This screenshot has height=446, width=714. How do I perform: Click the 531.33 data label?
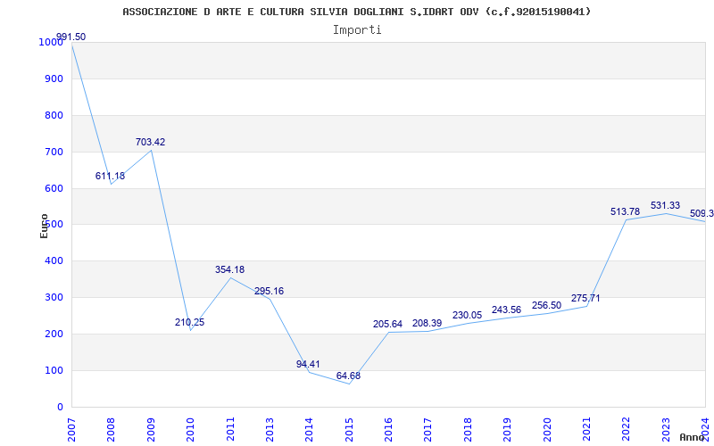pyautogui.click(x=665, y=205)
